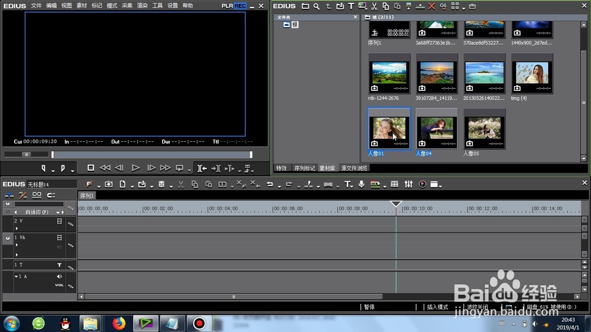Save project with floppy disk icon
This screenshot has height=332, width=591.
[161, 184]
